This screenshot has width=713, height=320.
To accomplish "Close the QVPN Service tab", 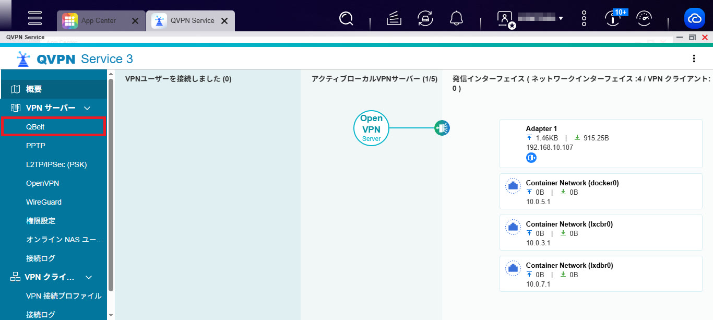I will 224,21.
